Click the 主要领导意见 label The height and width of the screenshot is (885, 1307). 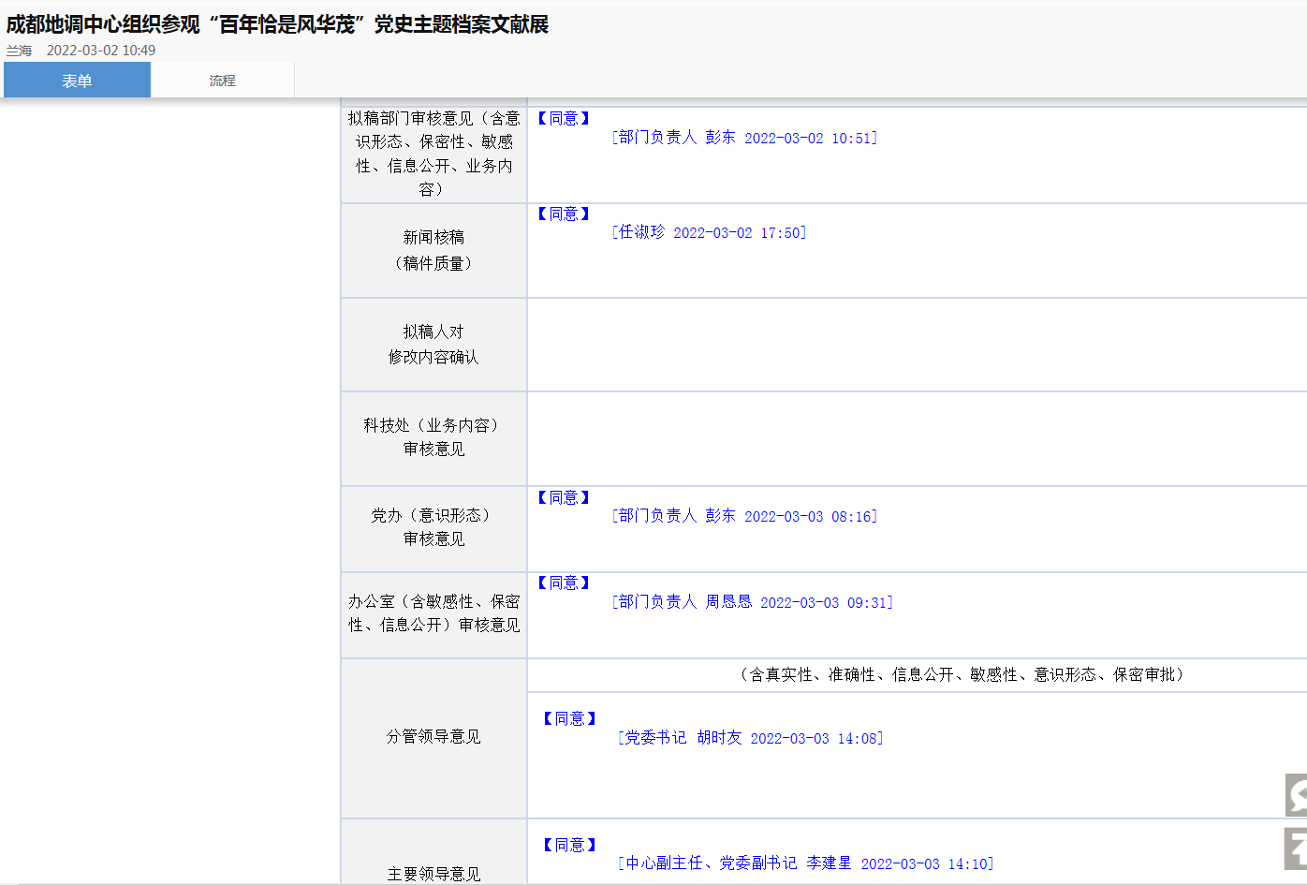(433, 874)
